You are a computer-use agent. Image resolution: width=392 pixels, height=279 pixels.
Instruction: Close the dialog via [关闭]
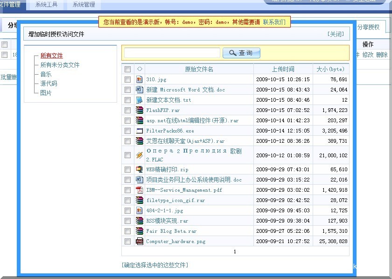(336, 34)
